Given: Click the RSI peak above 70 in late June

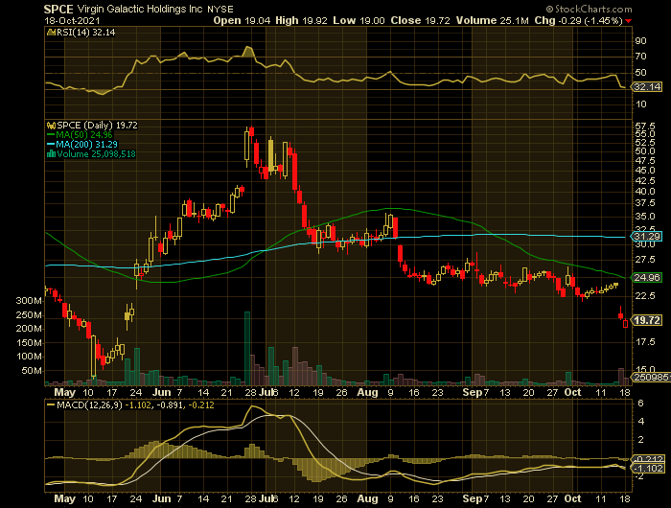Looking at the screenshot, I should [x=248, y=51].
